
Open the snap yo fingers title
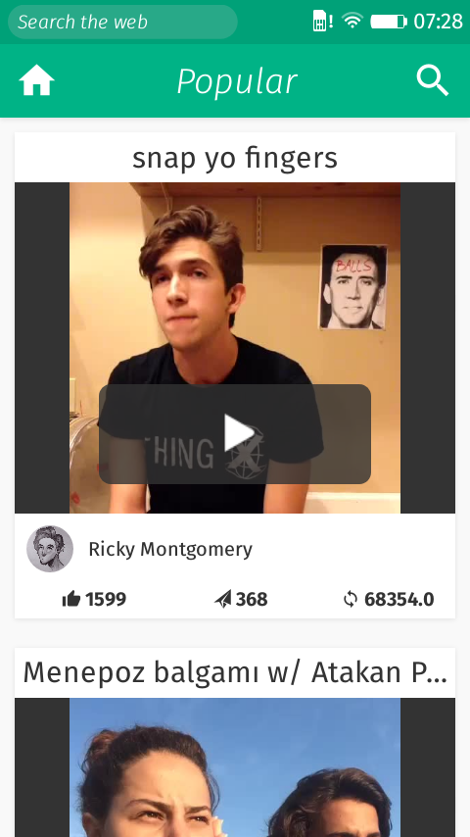coord(235,158)
